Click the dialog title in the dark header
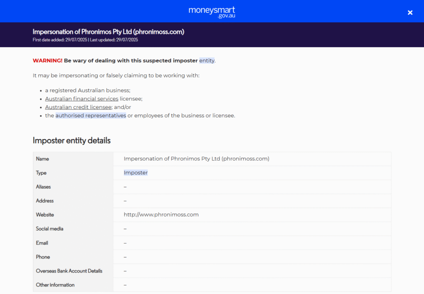This screenshot has width=424, height=294. coord(108,32)
